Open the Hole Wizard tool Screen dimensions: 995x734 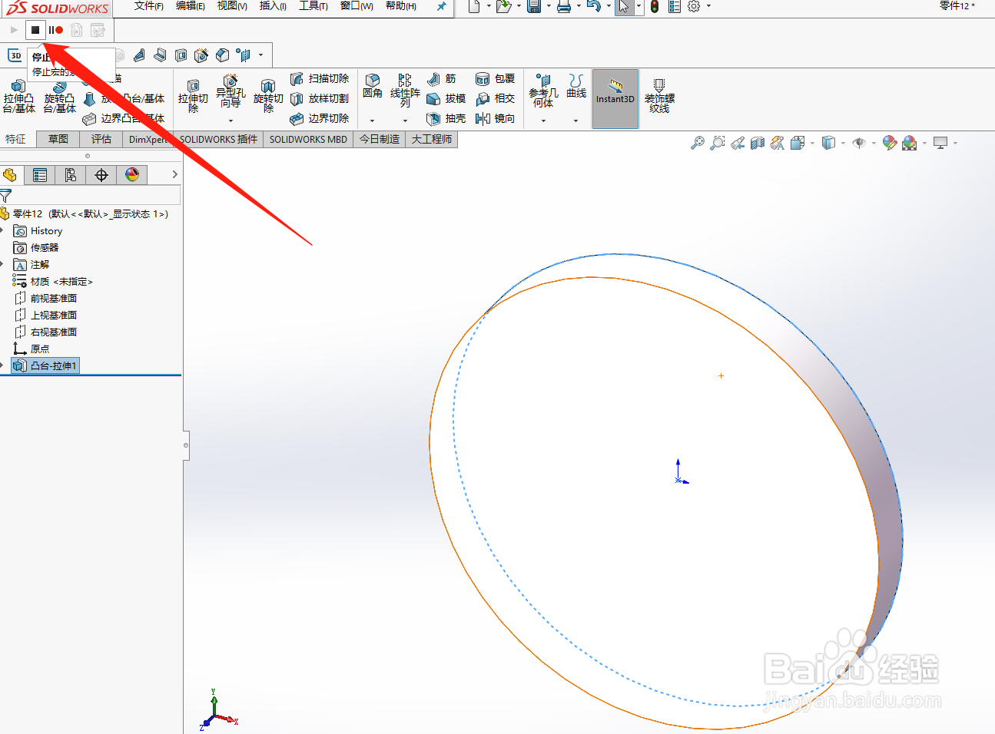coord(230,91)
